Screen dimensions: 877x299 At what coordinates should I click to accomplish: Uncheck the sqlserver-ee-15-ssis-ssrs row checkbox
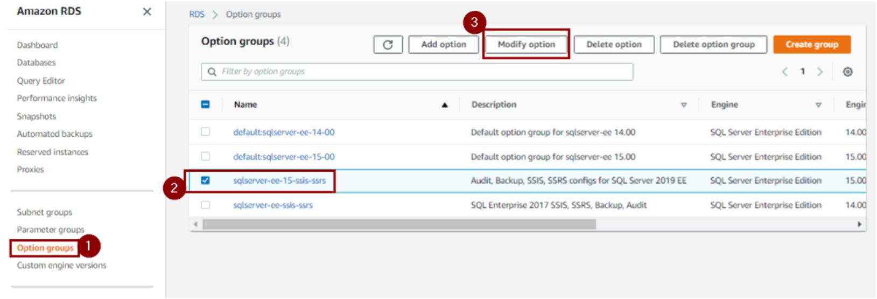[205, 180]
